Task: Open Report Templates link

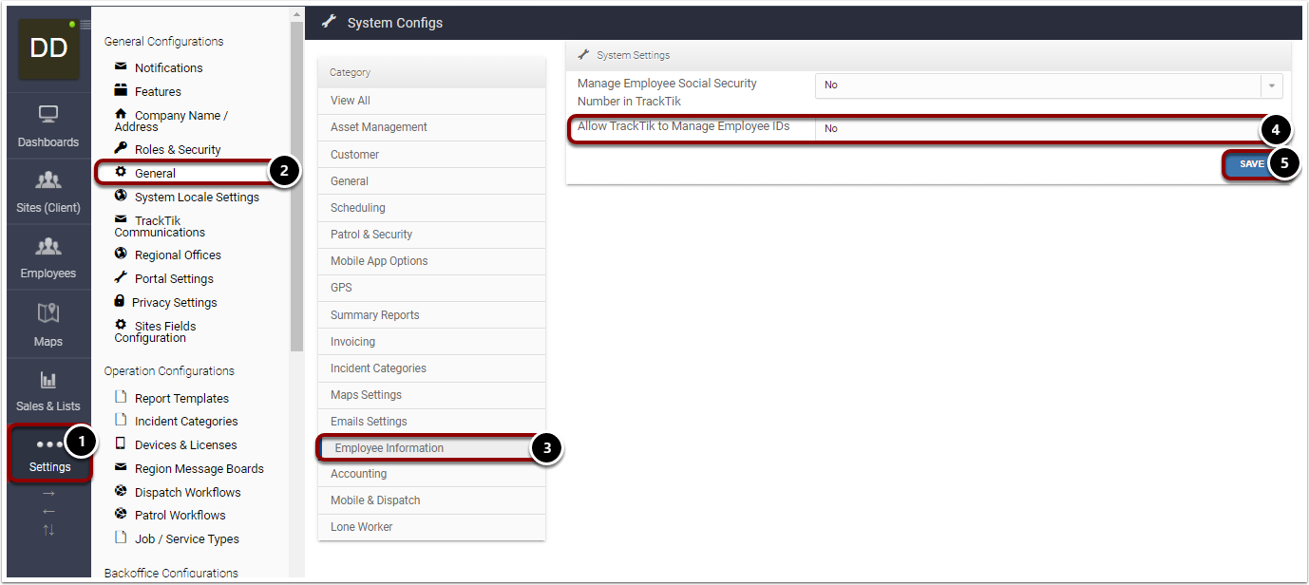Action: pos(181,399)
